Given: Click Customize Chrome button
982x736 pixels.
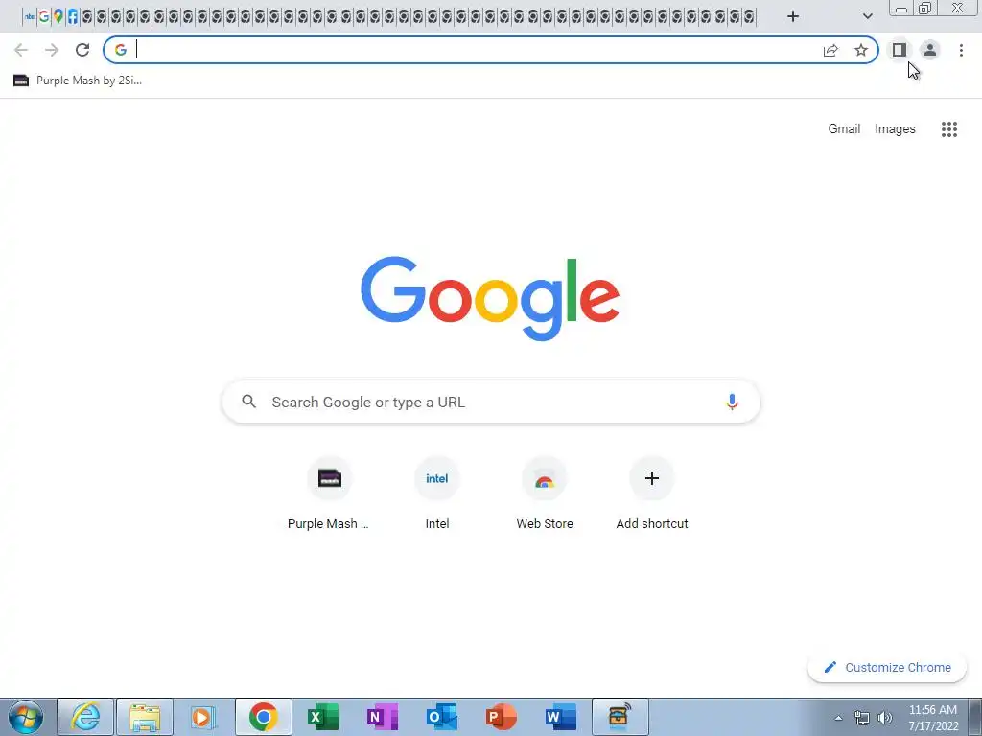Looking at the screenshot, I should [887, 667].
